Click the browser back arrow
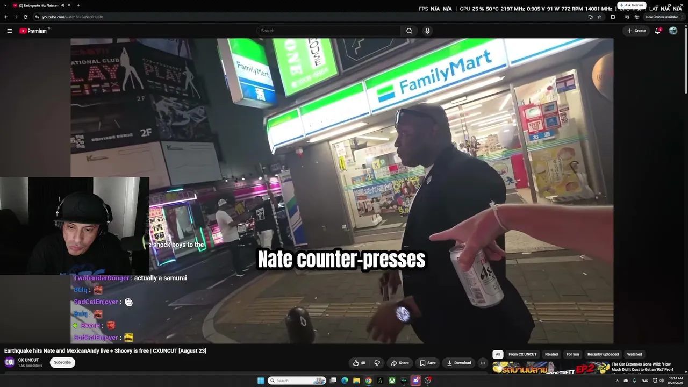This screenshot has width=688, height=387. [6, 17]
